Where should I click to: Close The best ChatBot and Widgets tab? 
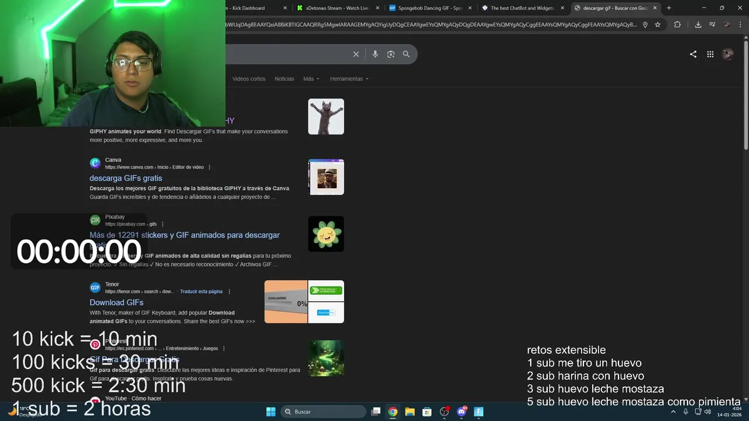pyautogui.click(x=563, y=8)
